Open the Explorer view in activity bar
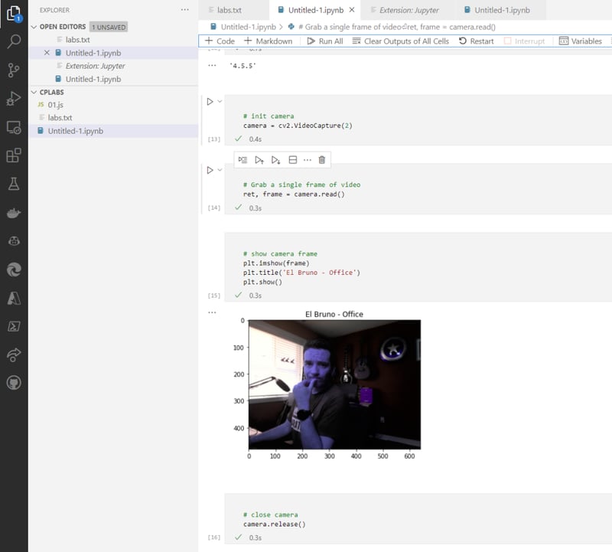 14,13
